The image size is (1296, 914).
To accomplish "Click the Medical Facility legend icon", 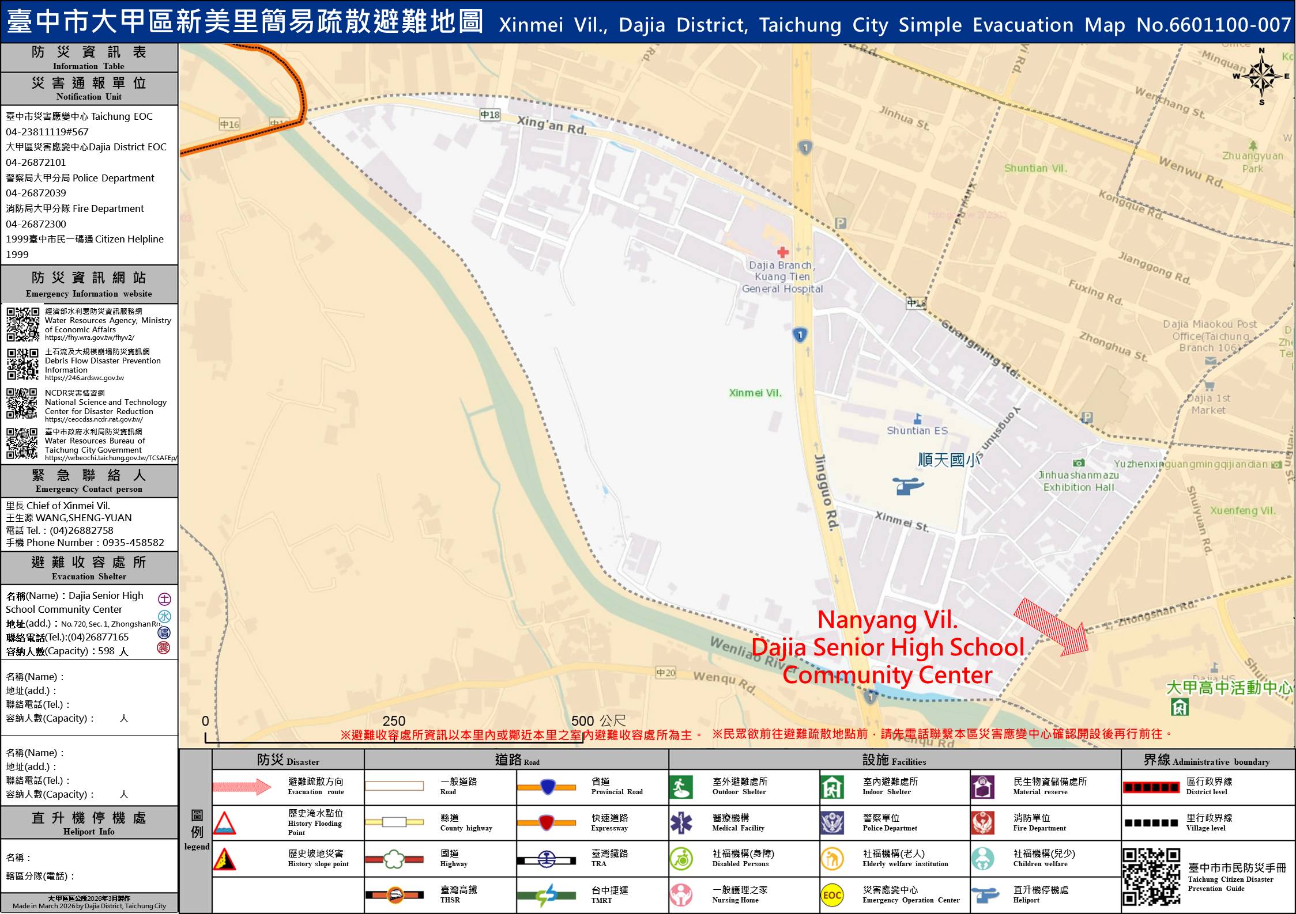I will pos(681,823).
